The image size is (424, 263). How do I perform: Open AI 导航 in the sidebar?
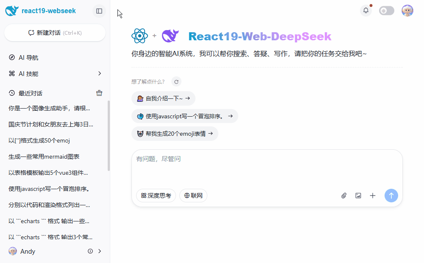[x=55, y=58]
